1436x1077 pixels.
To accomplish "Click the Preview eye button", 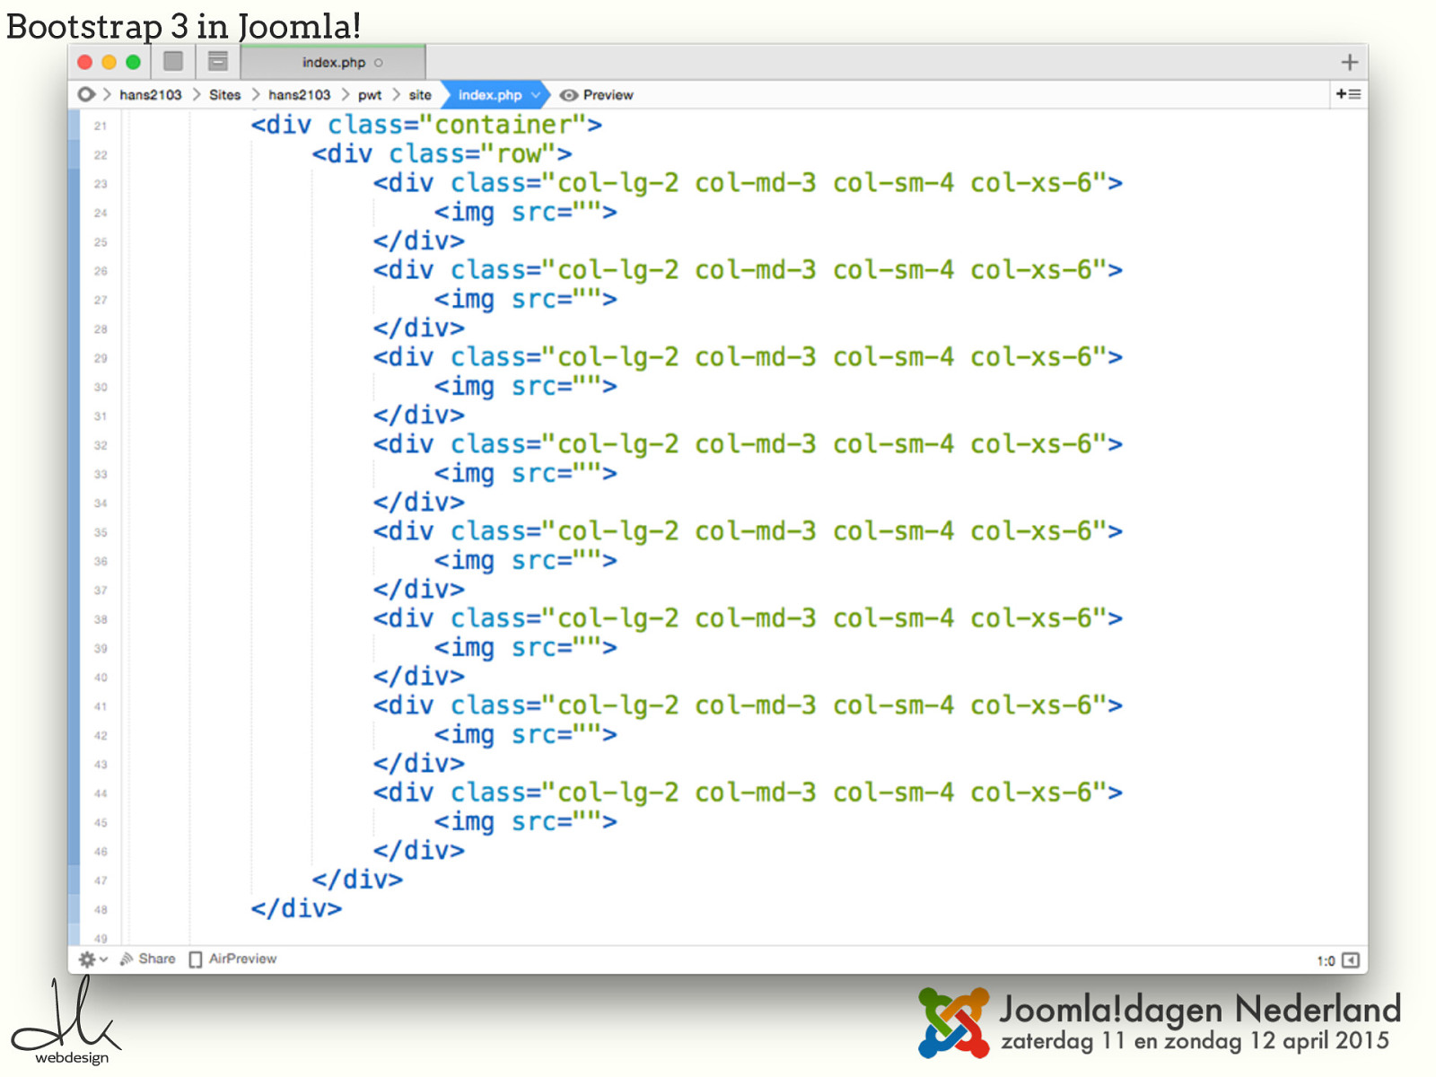I will (596, 95).
